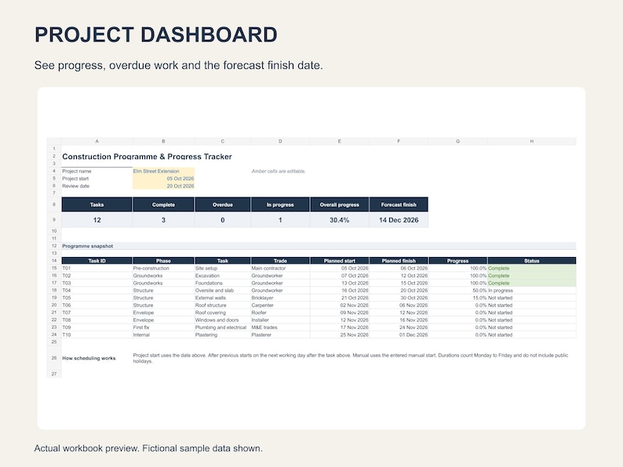Click the 'Phase' column header
The height and width of the screenshot is (467, 623).
point(163,261)
